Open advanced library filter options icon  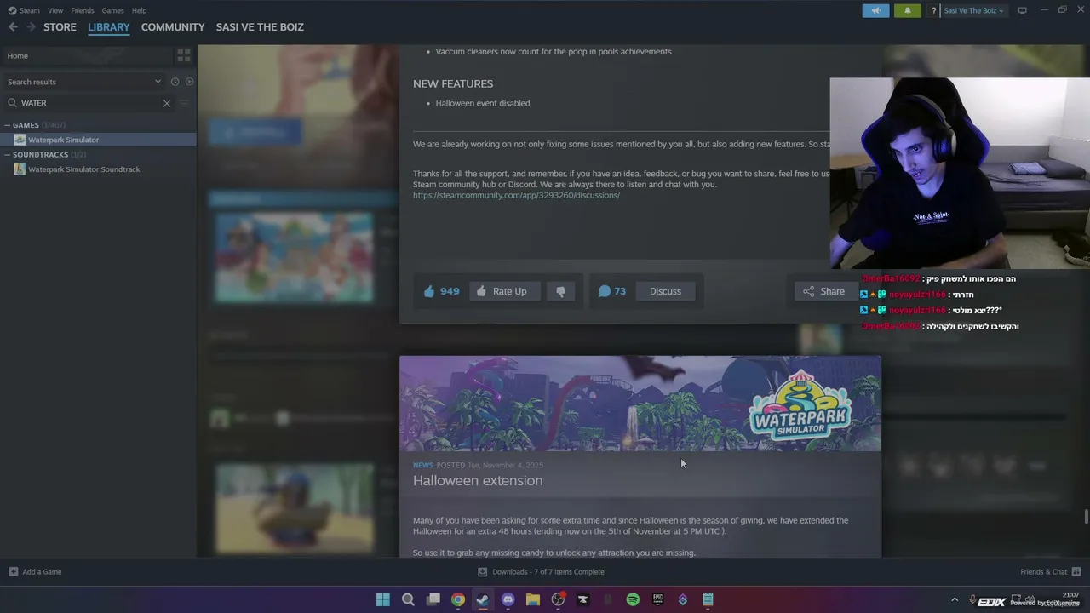184,103
